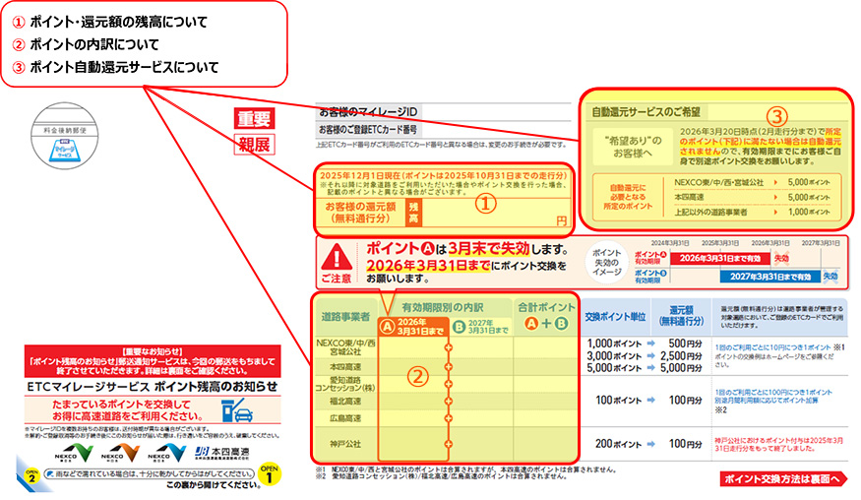
Task: Click 上記以外の道路事業者 1,000ポイント row
Action: coord(753,212)
